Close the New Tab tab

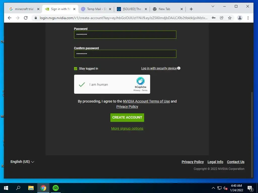pos(182,9)
